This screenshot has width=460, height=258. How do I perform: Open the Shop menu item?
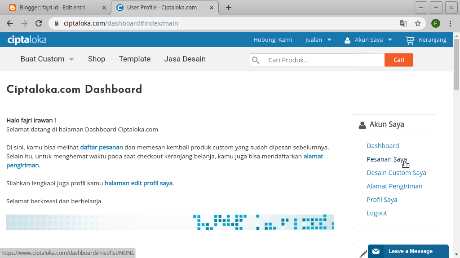coord(97,59)
